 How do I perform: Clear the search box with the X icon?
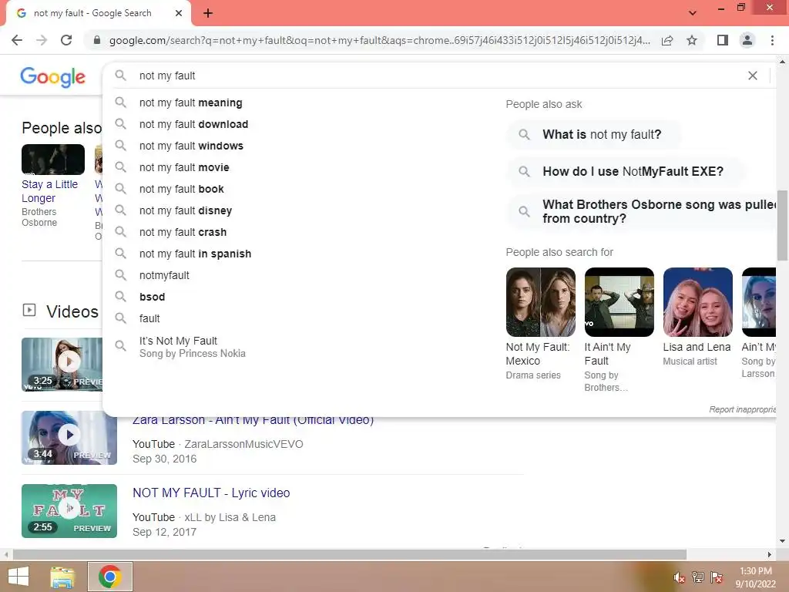[x=753, y=76]
